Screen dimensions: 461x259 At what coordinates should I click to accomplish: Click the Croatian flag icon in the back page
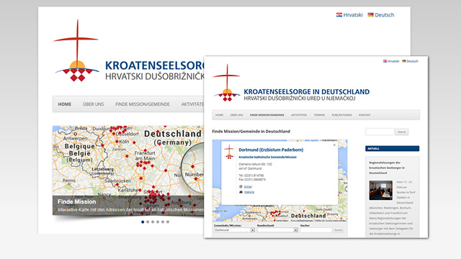pos(339,14)
